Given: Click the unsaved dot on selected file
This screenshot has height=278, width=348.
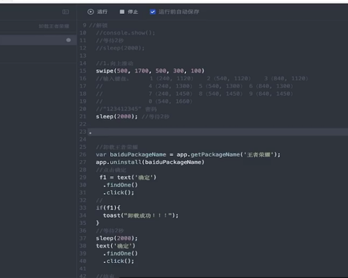Looking at the screenshot, I should pos(69,40).
